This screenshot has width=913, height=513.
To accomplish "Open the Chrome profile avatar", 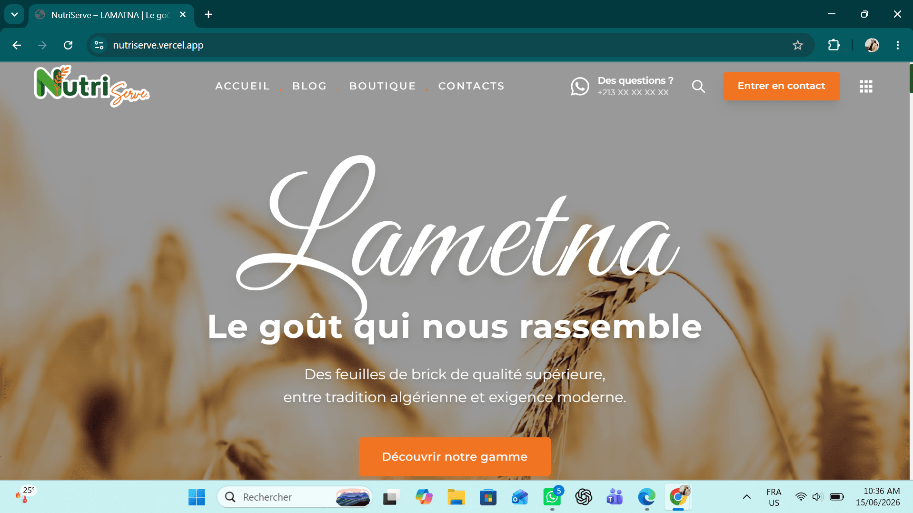I will point(872,45).
